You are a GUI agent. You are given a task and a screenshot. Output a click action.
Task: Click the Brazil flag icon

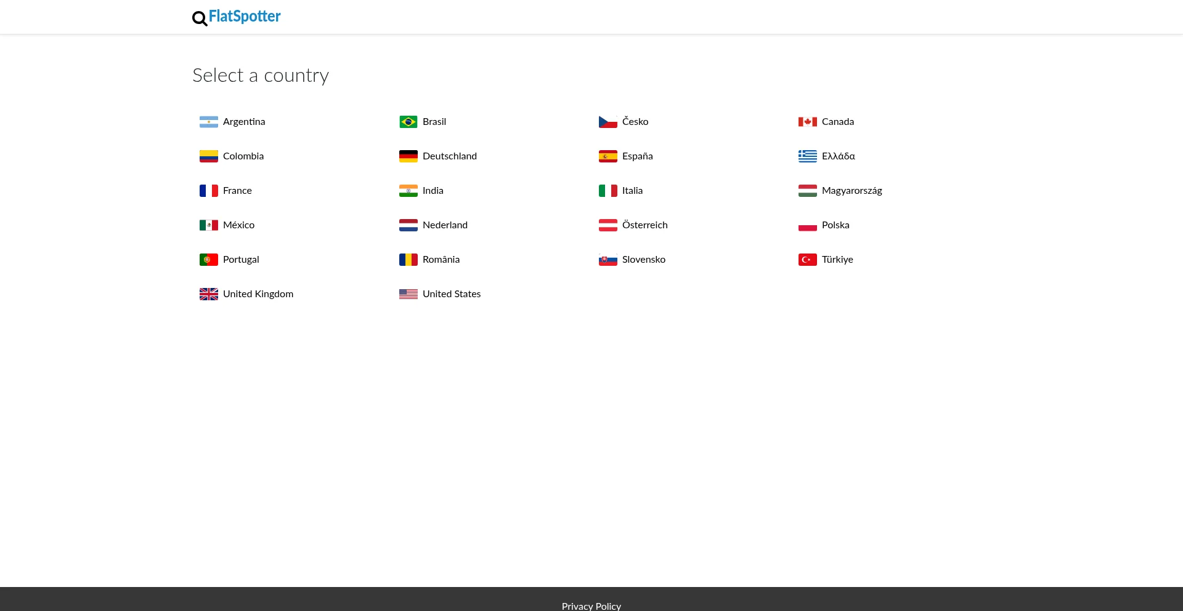(408, 122)
